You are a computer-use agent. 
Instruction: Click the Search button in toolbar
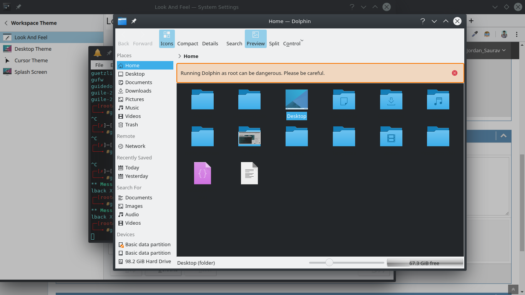tap(234, 43)
